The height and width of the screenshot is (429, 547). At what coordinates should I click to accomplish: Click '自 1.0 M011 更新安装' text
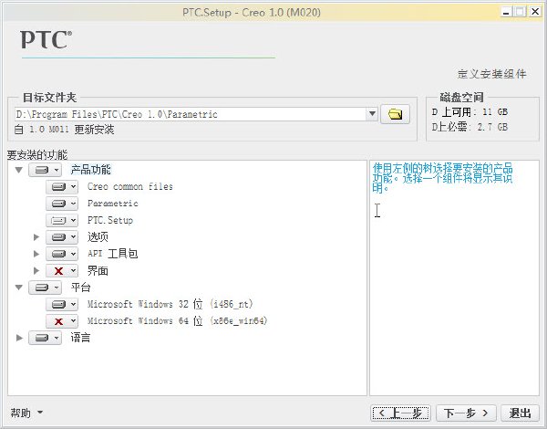[x=64, y=130]
